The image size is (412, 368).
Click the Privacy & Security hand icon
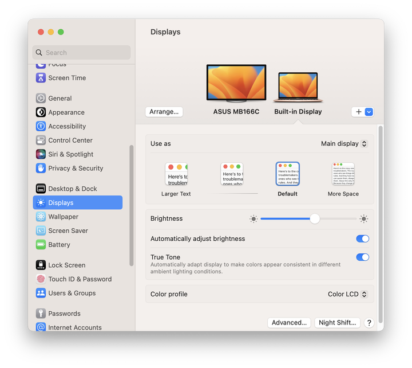[41, 168]
